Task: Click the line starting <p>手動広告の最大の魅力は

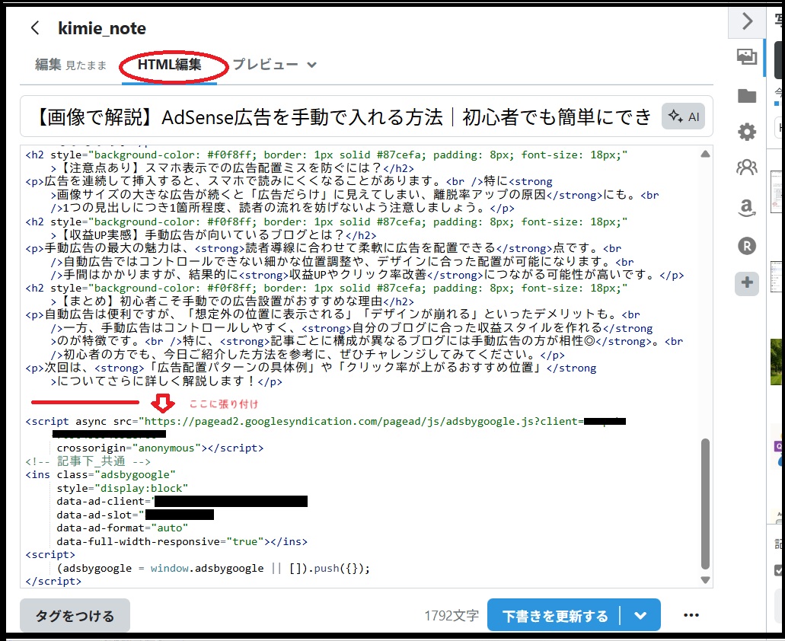Action: [x=323, y=248]
